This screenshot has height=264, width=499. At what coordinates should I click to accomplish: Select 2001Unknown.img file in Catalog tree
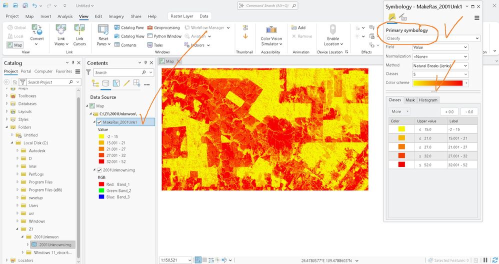[x=53, y=244]
